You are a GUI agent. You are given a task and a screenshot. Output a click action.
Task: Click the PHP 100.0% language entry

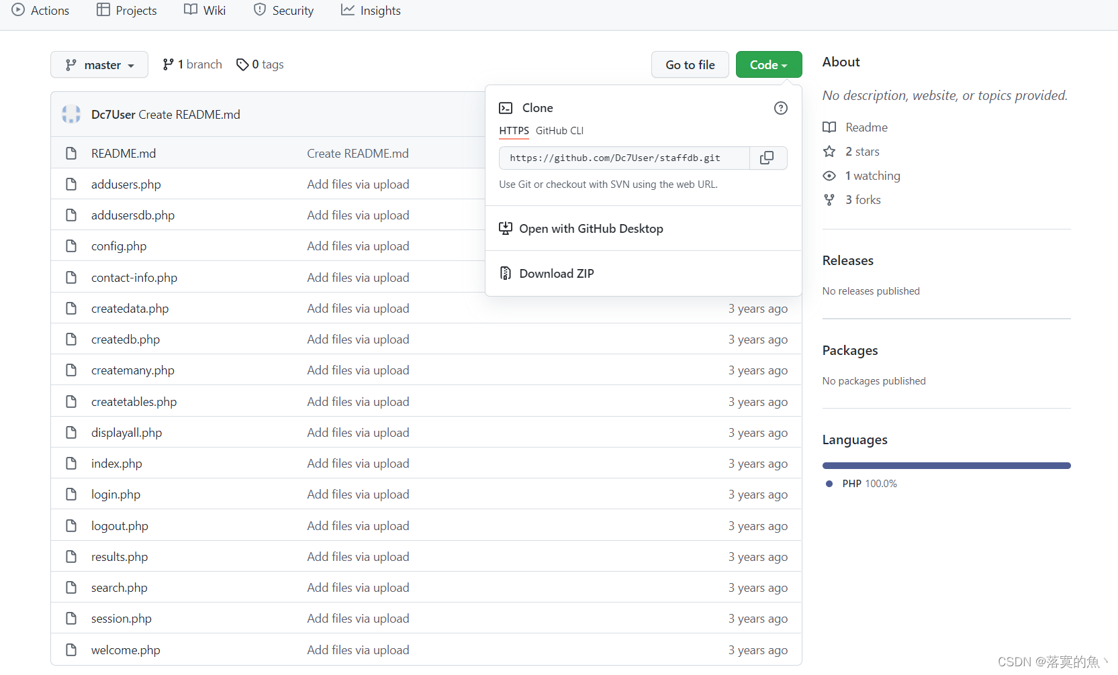(861, 484)
